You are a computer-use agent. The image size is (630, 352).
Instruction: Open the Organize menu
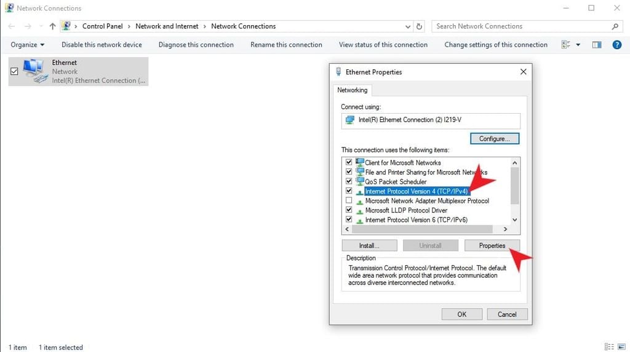click(27, 45)
